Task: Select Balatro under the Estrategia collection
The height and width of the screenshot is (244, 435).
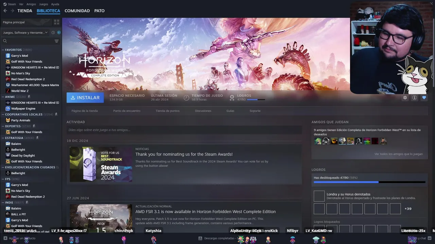Action: point(16,144)
